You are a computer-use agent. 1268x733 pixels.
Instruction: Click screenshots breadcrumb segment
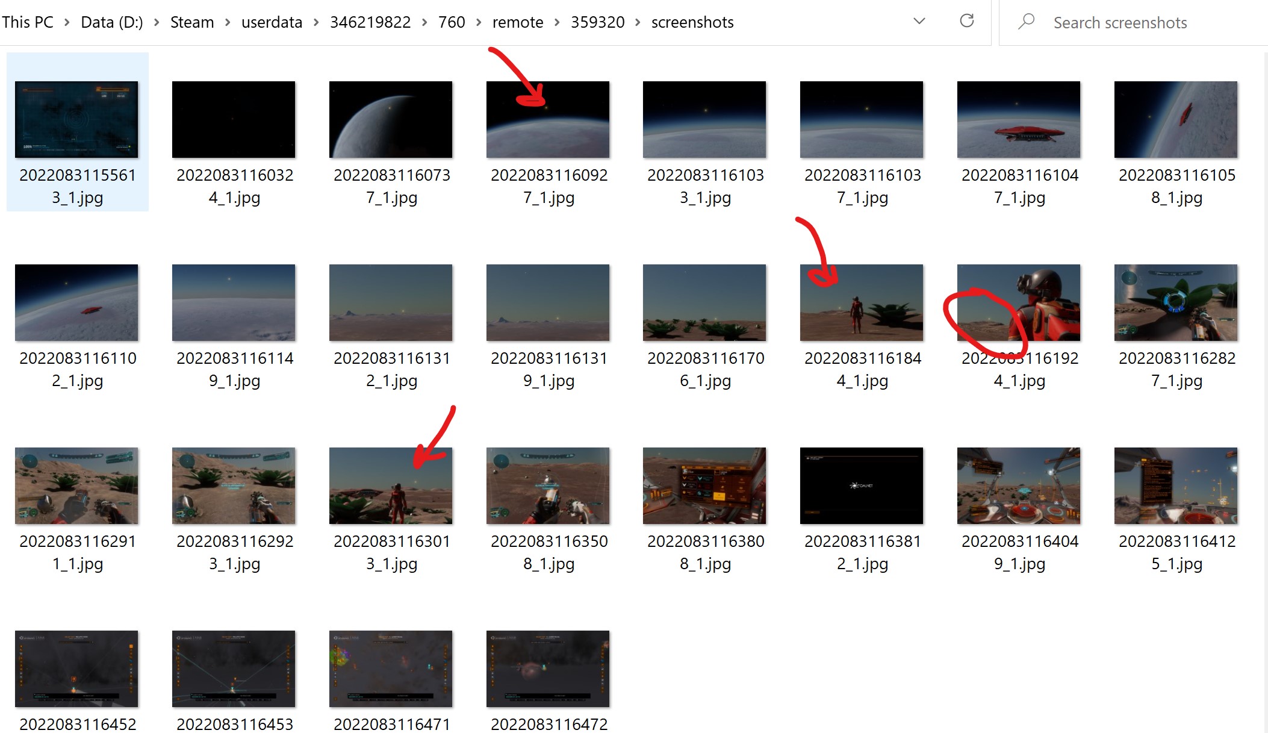click(x=692, y=22)
